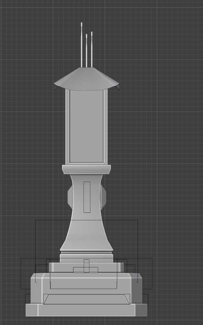Click the octagonal knob on column's right side
This screenshot has width=203, height=325.
103,197
